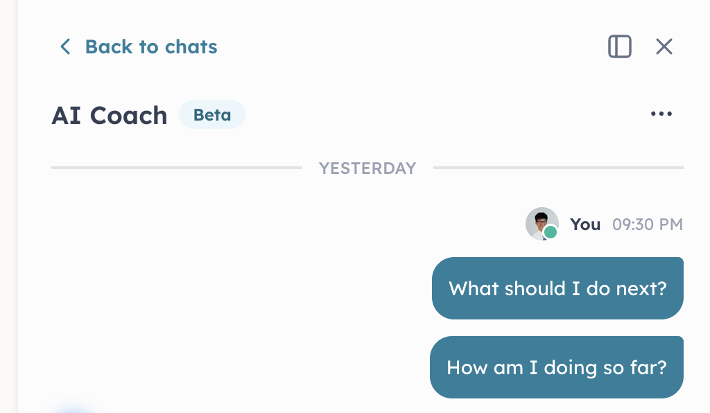Click the green online status dot
Screen dimensions: 710x413
(550, 232)
